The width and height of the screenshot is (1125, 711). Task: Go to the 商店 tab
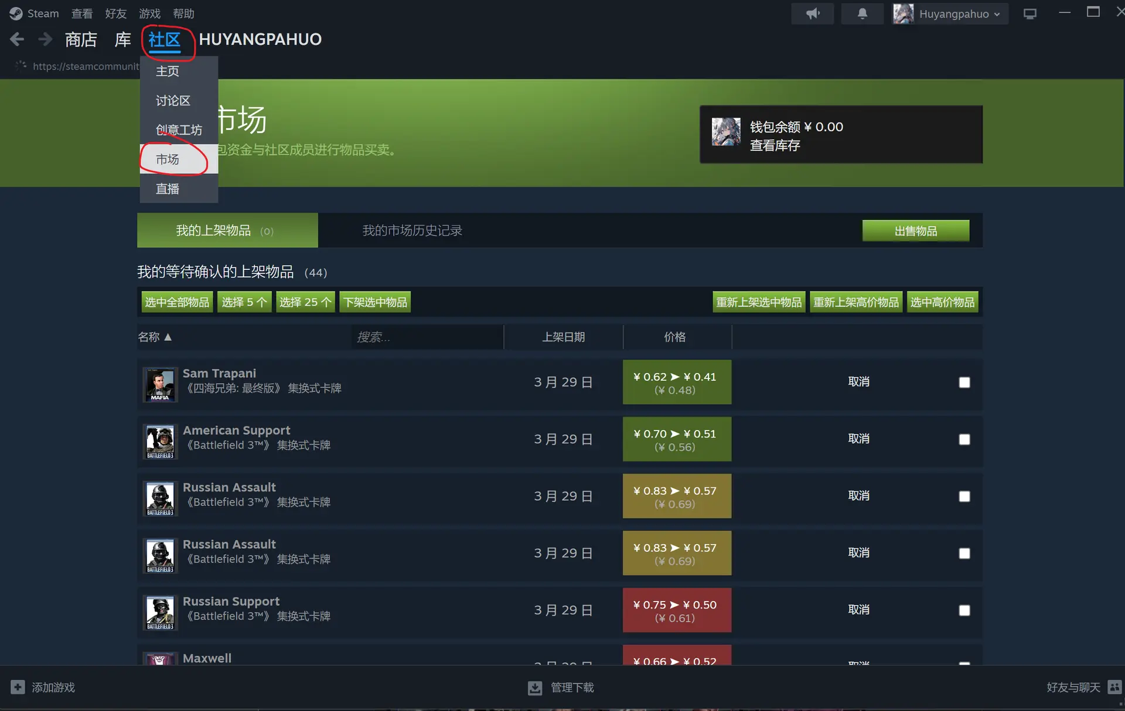(81, 39)
